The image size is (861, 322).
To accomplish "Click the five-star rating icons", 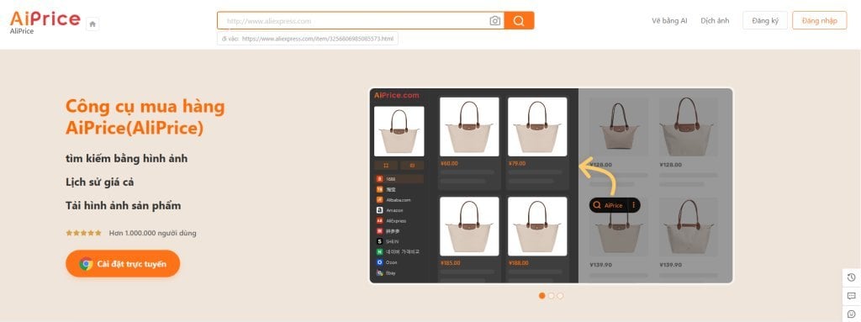I will click(83, 233).
